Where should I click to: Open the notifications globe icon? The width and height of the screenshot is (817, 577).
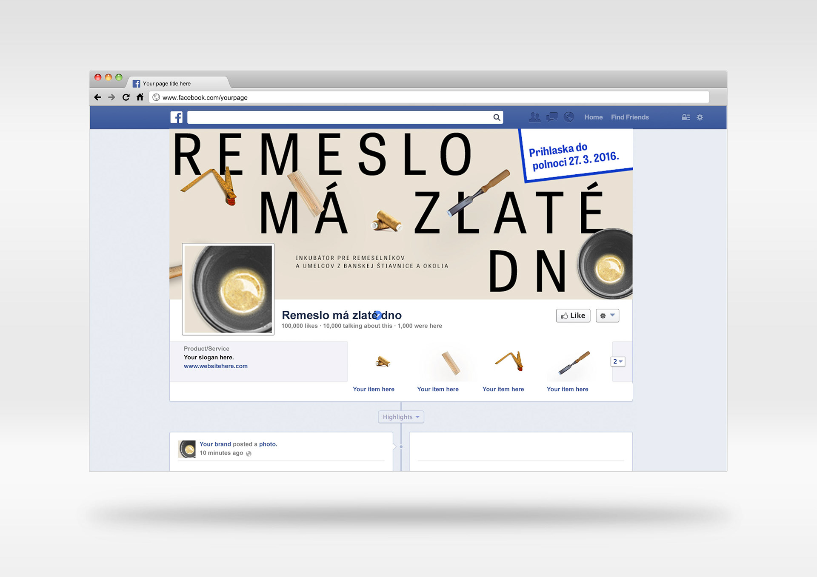click(x=569, y=117)
